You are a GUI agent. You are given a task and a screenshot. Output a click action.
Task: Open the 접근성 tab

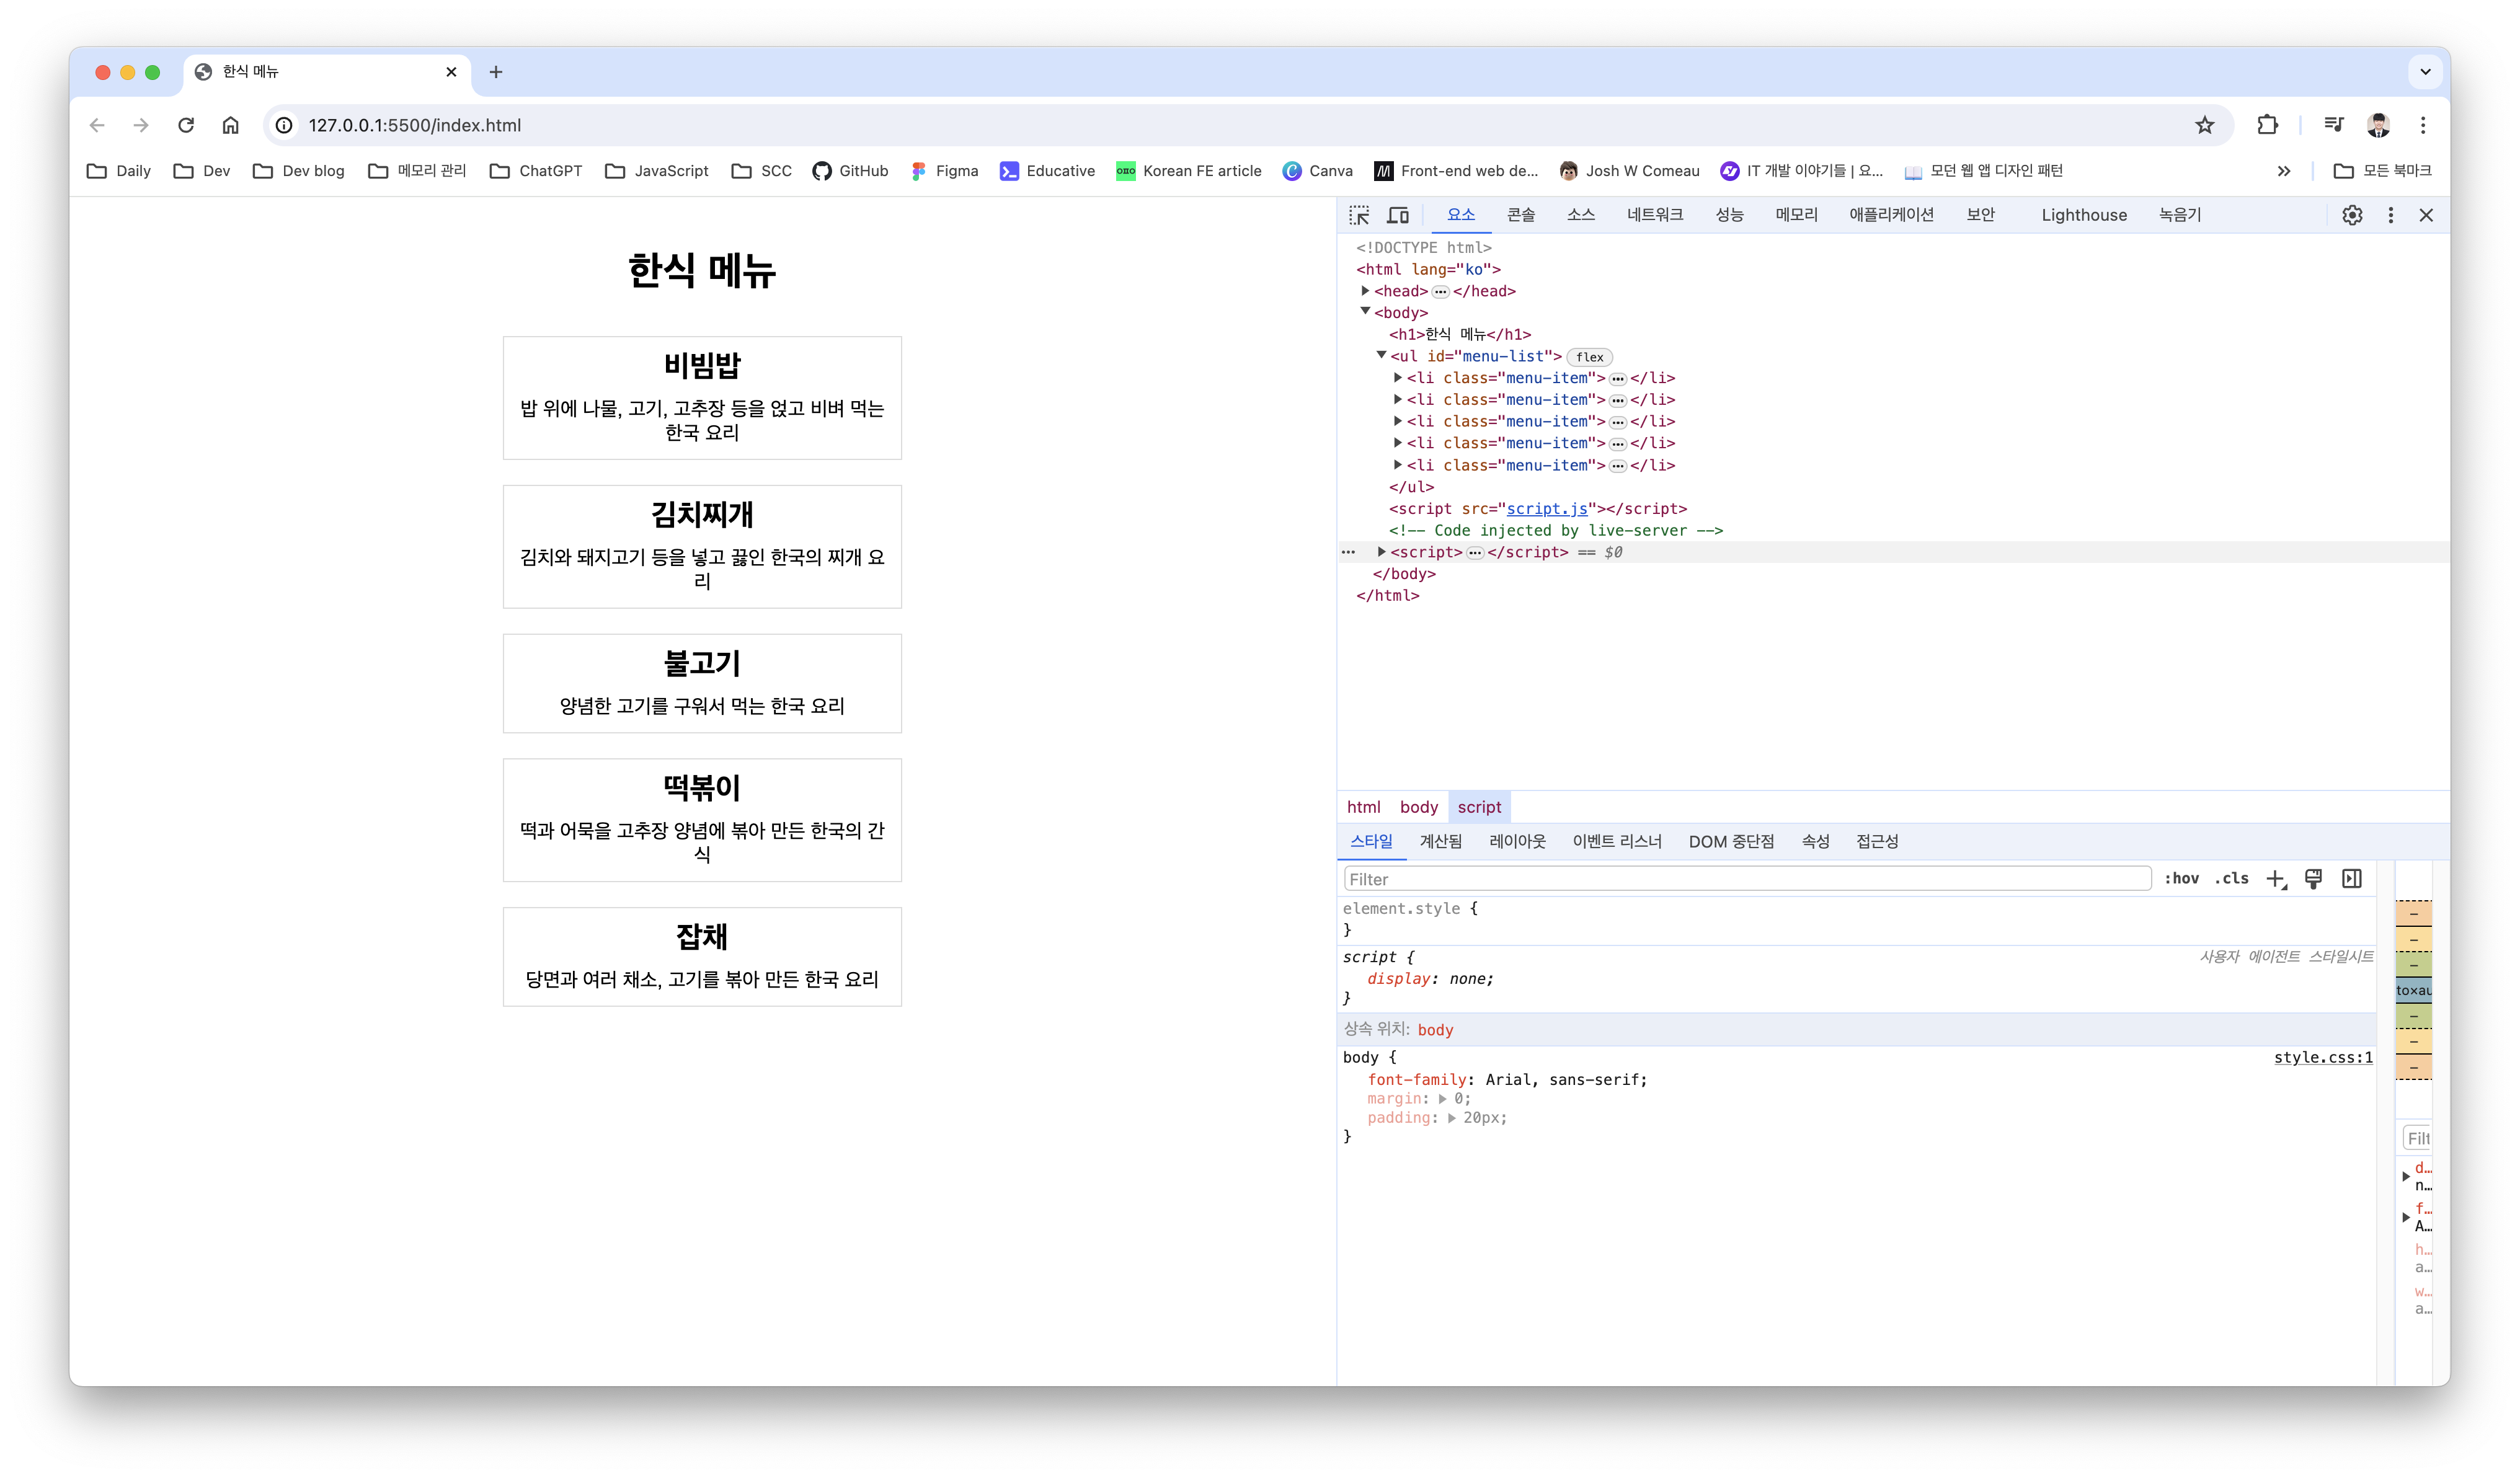[1877, 842]
